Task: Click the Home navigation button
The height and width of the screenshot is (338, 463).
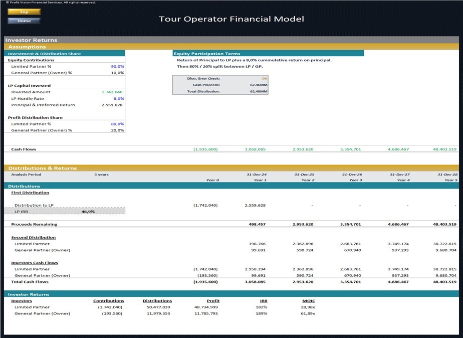Action: (x=24, y=21)
